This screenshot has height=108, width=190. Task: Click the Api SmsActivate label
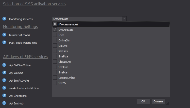point(19,81)
